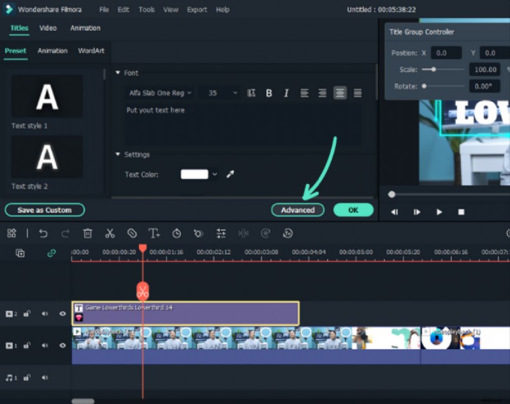Split the clip with the scissors tool
This screenshot has height=404, width=510.
[110, 233]
